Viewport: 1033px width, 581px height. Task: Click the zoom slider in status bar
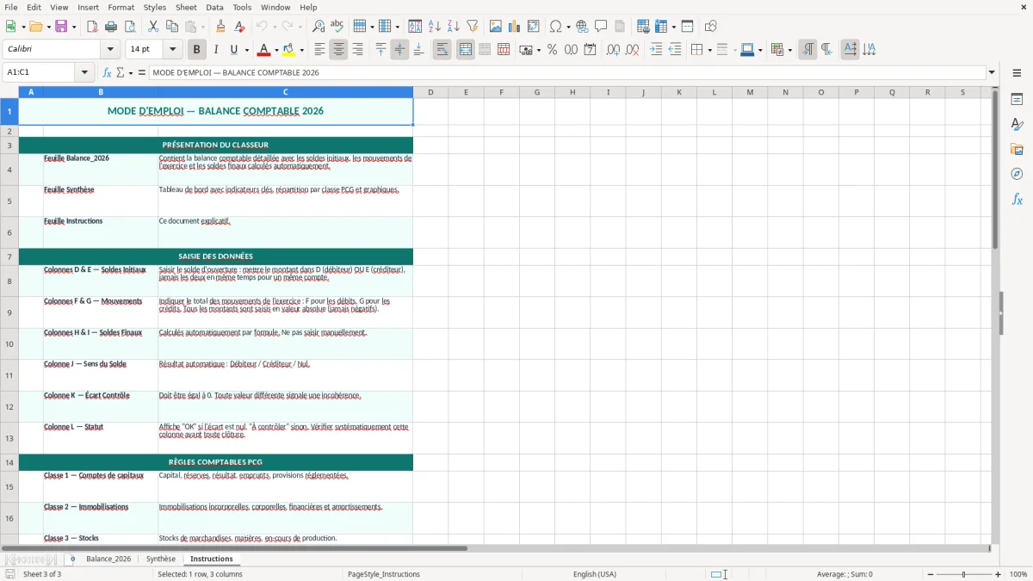963,574
